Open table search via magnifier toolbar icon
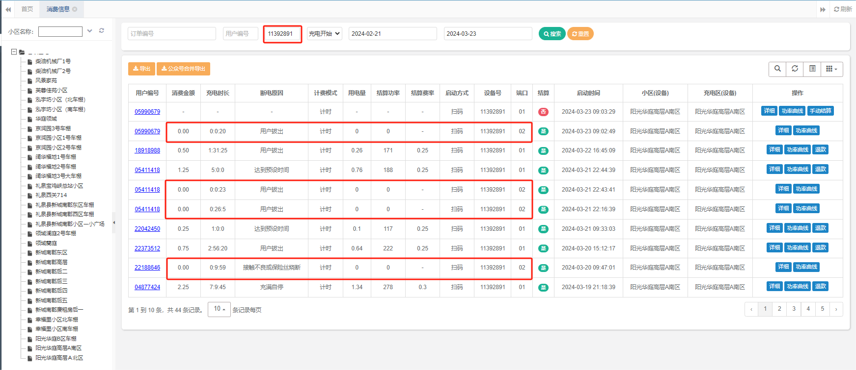The height and width of the screenshot is (370, 856). (x=777, y=69)
